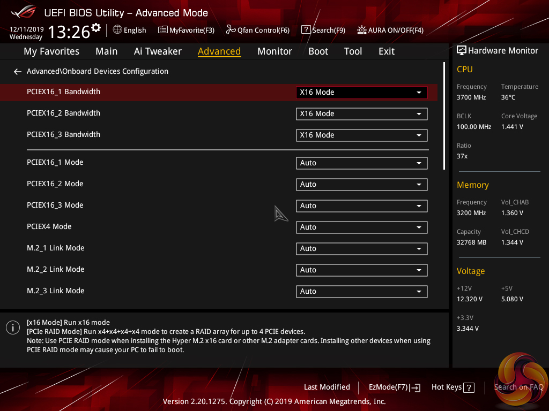The width and height of the screenshot is (549, 411).
Task: Click the Ratio value 37x
Action: click(462, 156)
